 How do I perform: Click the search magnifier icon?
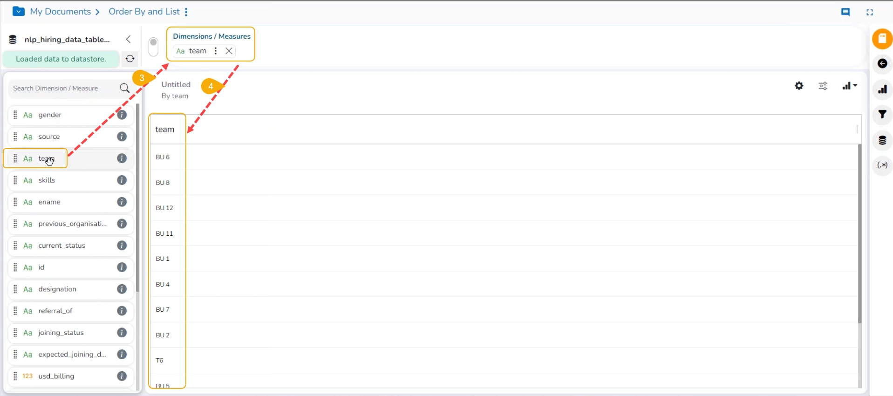point(124,88)
